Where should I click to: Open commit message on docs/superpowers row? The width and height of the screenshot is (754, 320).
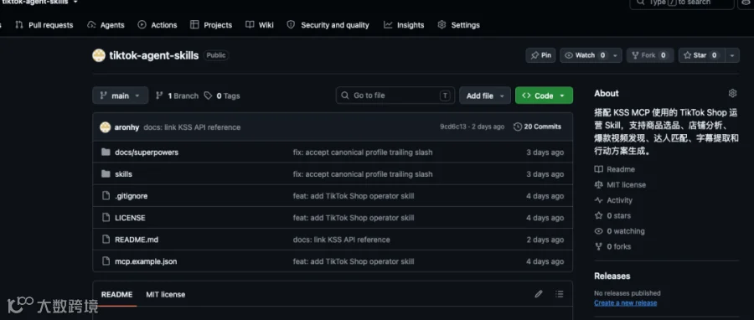(x=363, y=152)
